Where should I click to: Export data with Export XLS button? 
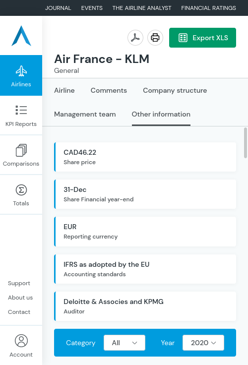[202, 38]
